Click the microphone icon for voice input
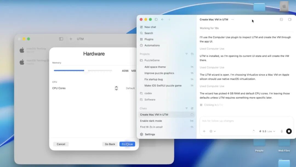Screen dimensions: 296x167 (282, 131)
